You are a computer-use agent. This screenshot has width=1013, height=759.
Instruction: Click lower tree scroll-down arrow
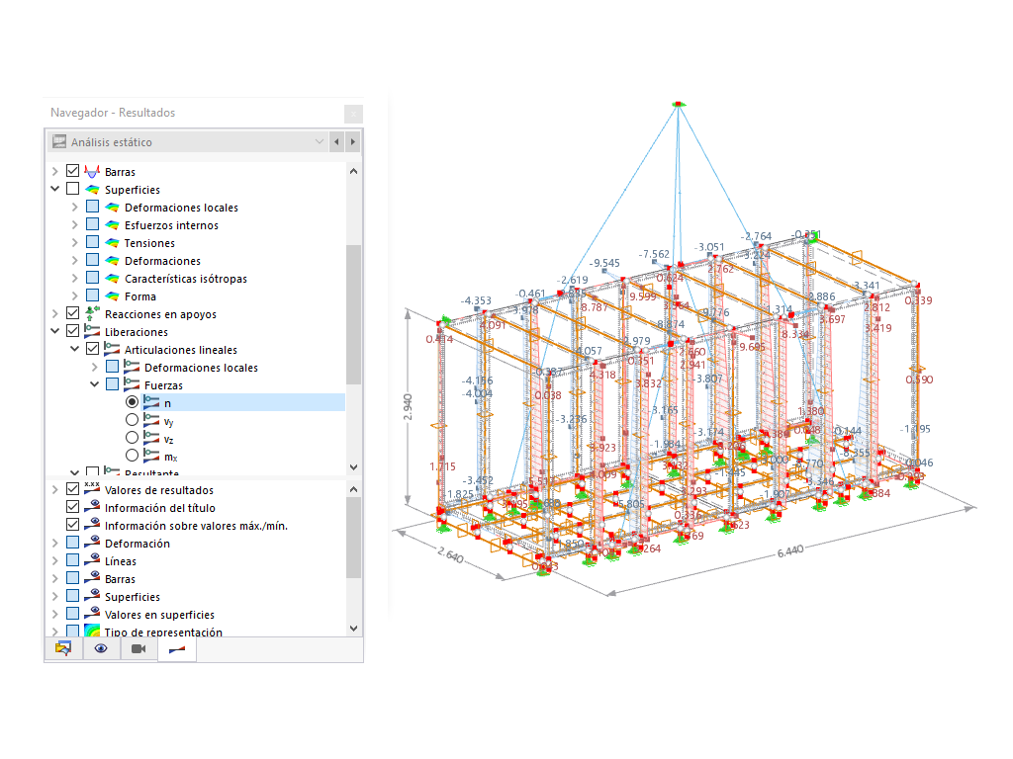(x=353, y=628)
